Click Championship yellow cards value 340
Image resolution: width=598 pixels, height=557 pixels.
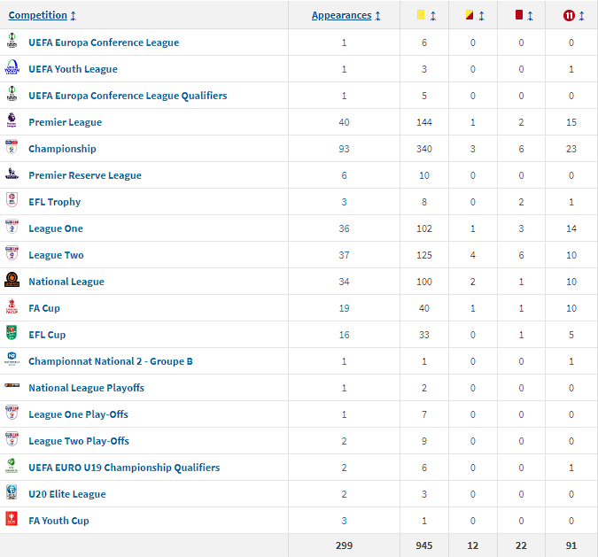point(424,149)
